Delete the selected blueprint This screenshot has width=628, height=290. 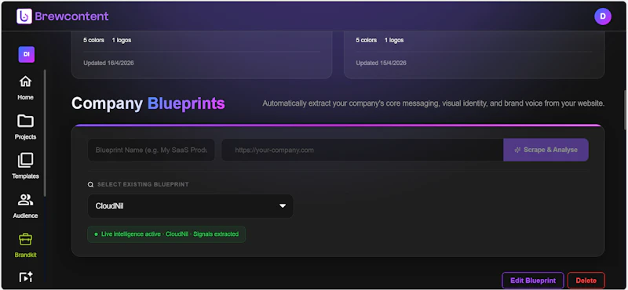click(586, 281)
